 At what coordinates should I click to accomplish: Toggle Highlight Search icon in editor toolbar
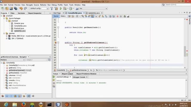coord(92,16)
